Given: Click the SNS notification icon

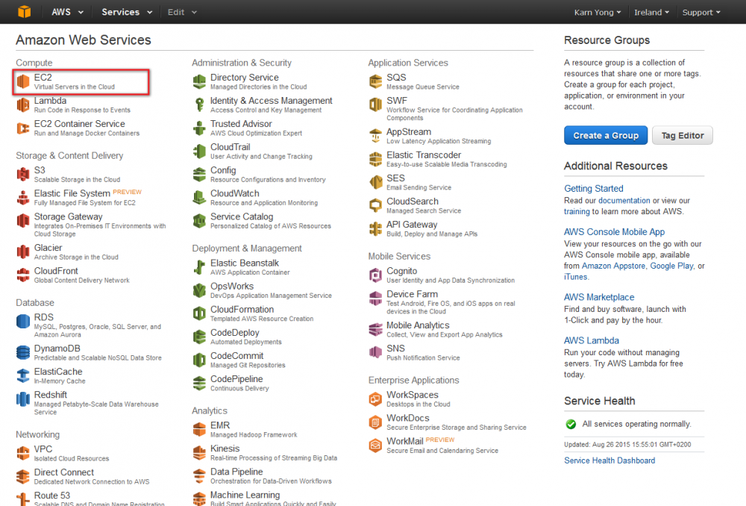Looking at the screenshot, I should pyautogui.click(x=375, y=353).
